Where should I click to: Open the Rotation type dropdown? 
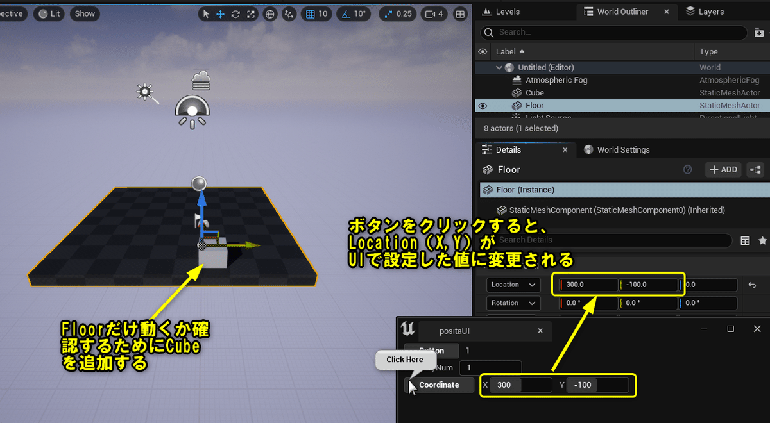512,303
